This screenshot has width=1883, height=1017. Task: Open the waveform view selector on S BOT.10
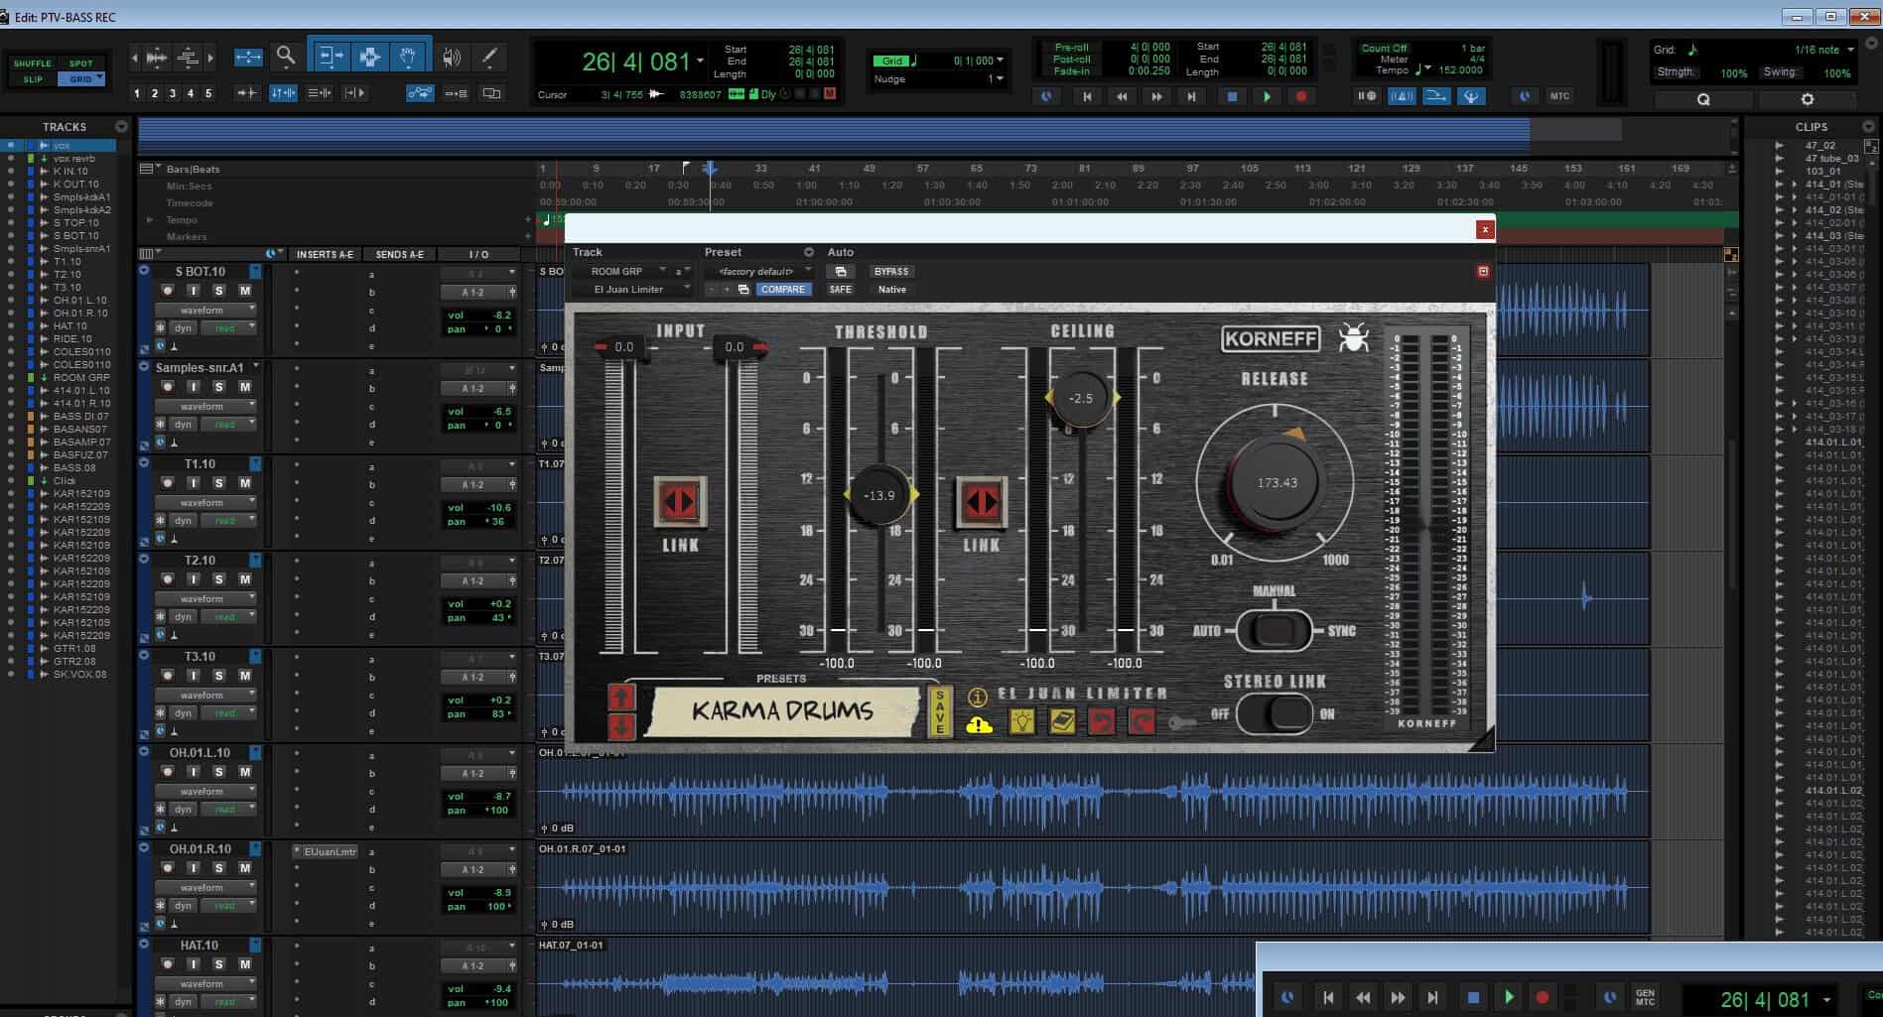click(205, 310)
